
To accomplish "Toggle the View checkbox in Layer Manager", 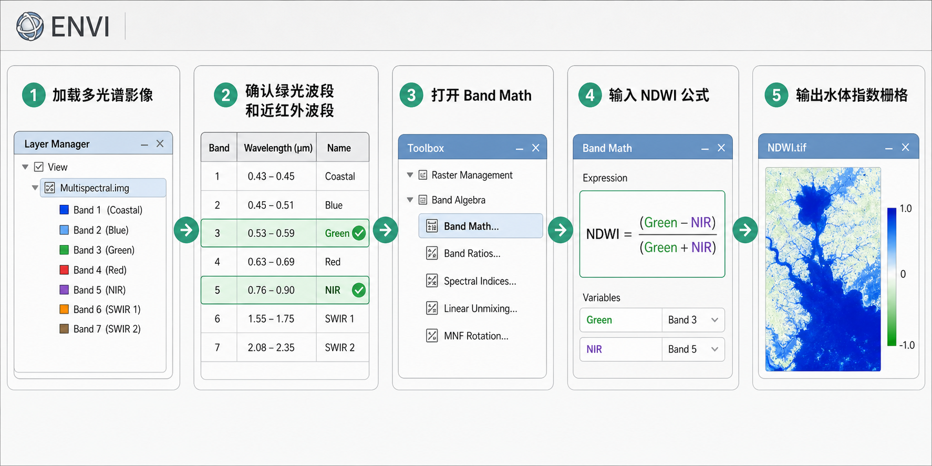I will [38, 167].
